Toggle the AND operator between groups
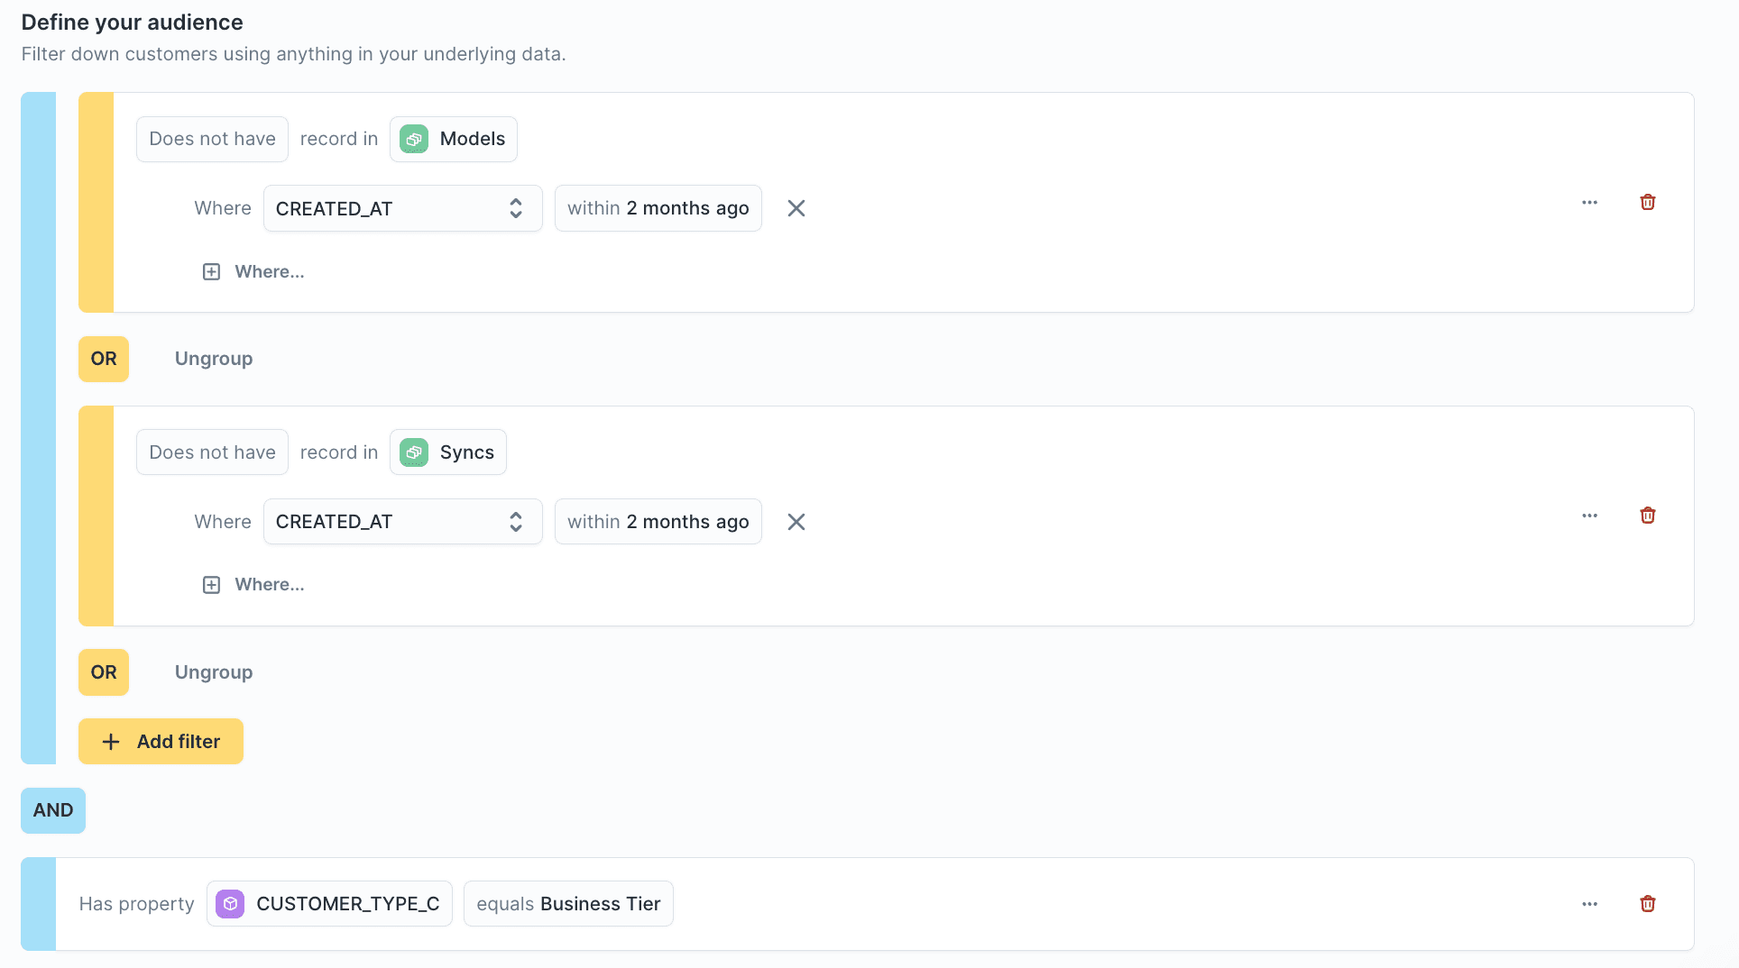The image size is (1739, 968). point(53,810)
